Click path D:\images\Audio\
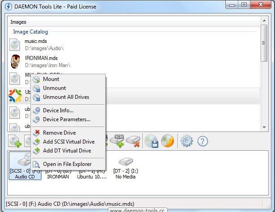This screenshot has height=212, width=275. click(44, 48)
